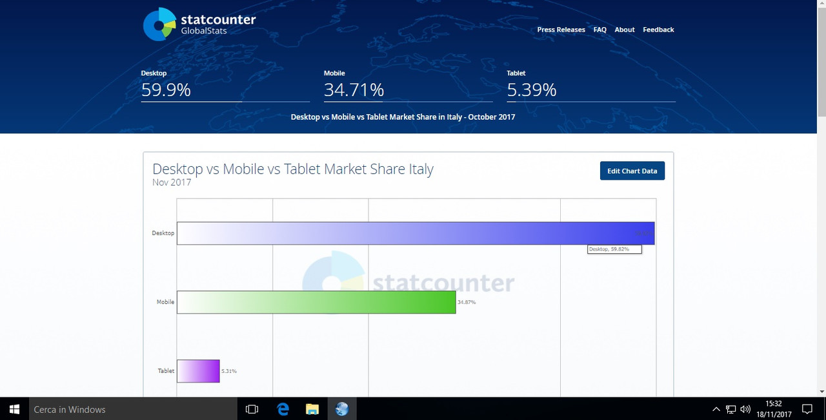Image resolution: width=826 pixels, height=420 pixels.
Task: Click the page scrollbar up arrow
Action: click(821, 5)
